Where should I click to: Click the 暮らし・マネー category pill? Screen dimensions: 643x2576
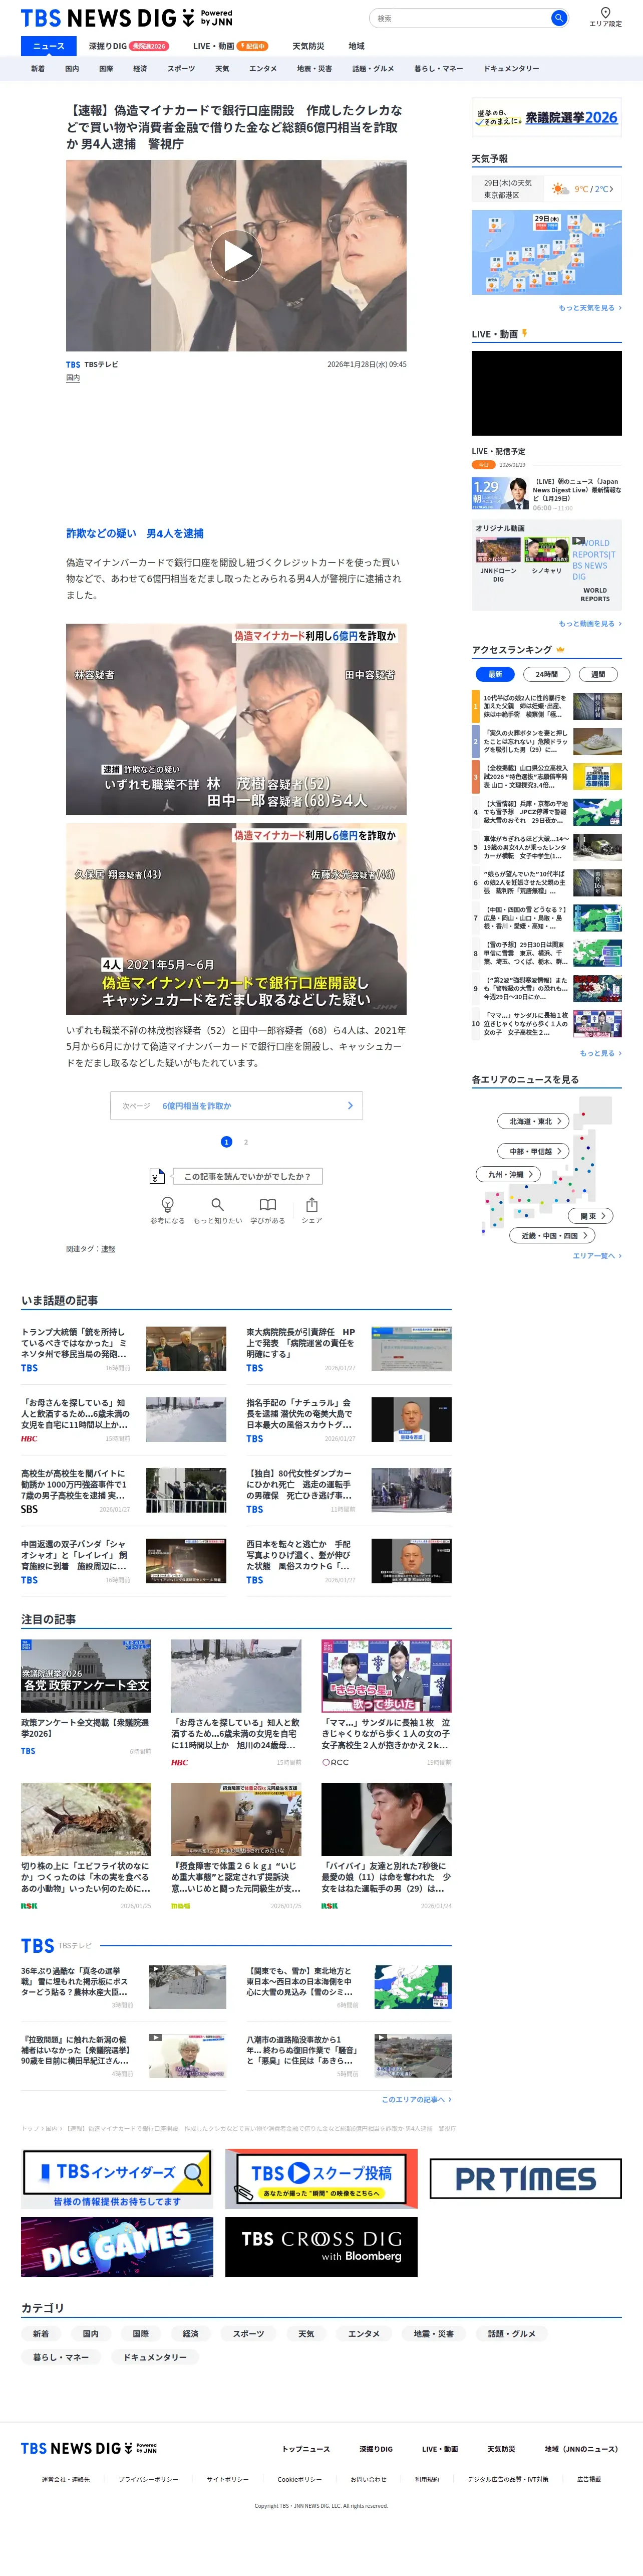61,2357
